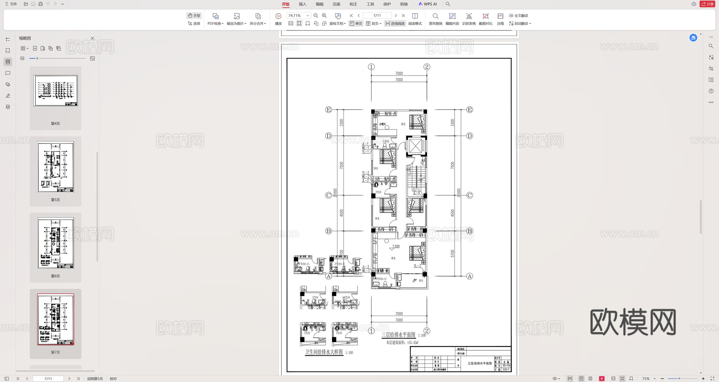Click the red 分享 share button

(x=707, y=4)
